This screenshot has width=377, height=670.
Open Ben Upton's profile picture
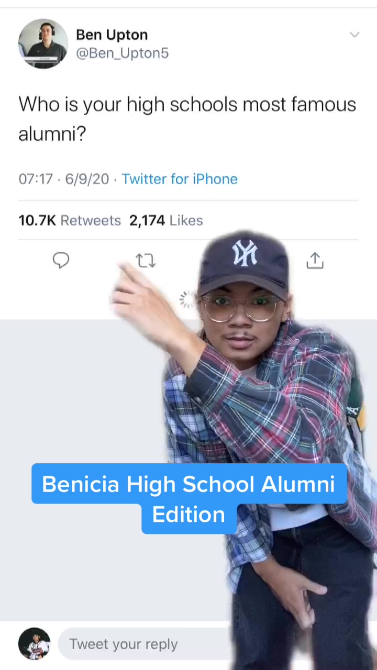click(x=43, y=44)
